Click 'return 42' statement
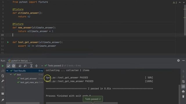186x104 pixels. pyautogui.click(x=24, y=17)
